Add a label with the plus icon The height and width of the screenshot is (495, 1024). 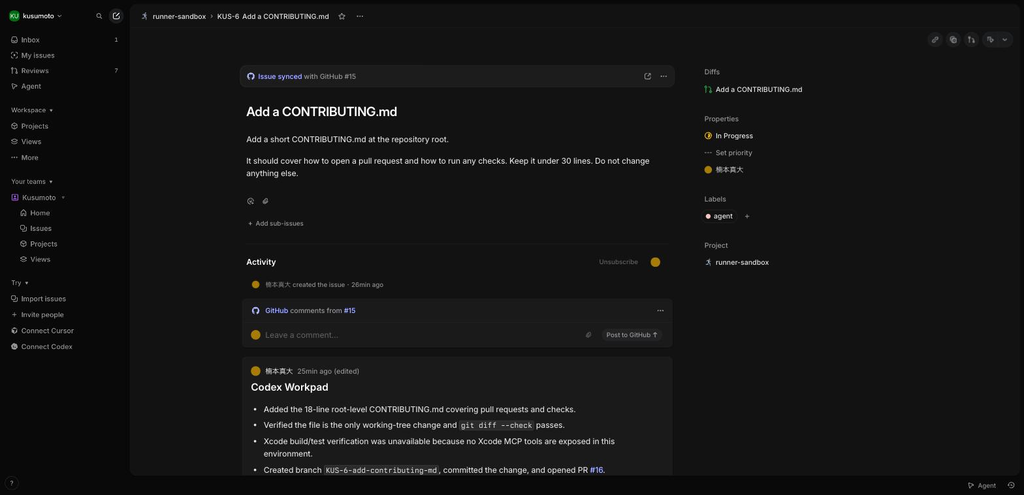[747, 217]
